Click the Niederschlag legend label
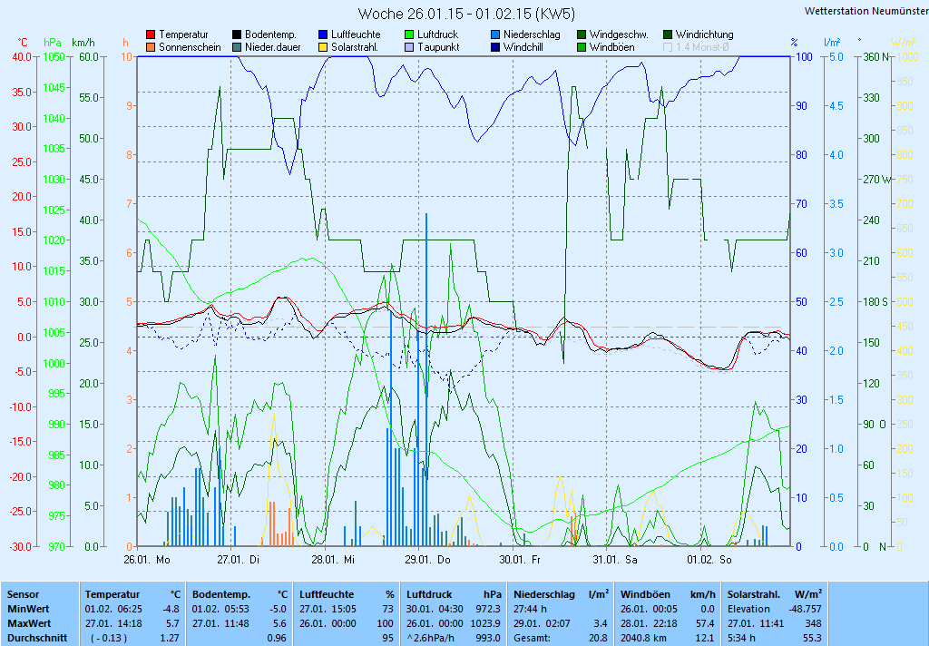 pos(532,35)
